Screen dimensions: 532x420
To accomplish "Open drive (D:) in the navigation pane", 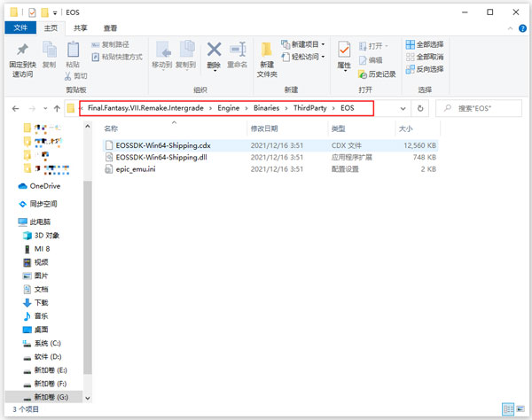I will (x=42, y=356).
